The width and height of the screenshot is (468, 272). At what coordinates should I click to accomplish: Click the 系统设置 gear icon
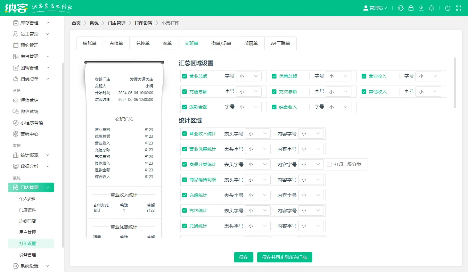[15, 266]
